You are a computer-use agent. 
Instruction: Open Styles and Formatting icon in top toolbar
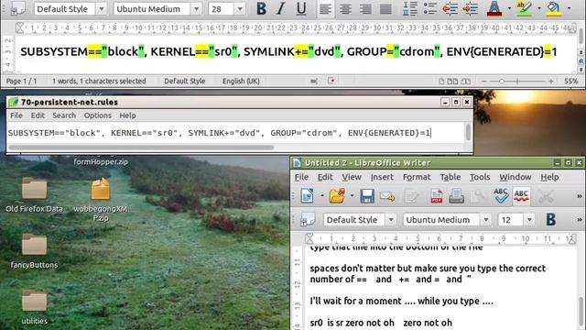(x=17, y=8)
